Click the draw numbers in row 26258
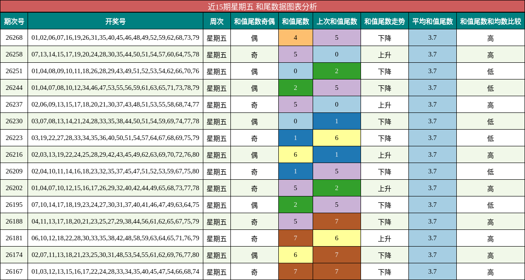The width and height of the screenshot is (525, 280). click(x=116, y=55)
